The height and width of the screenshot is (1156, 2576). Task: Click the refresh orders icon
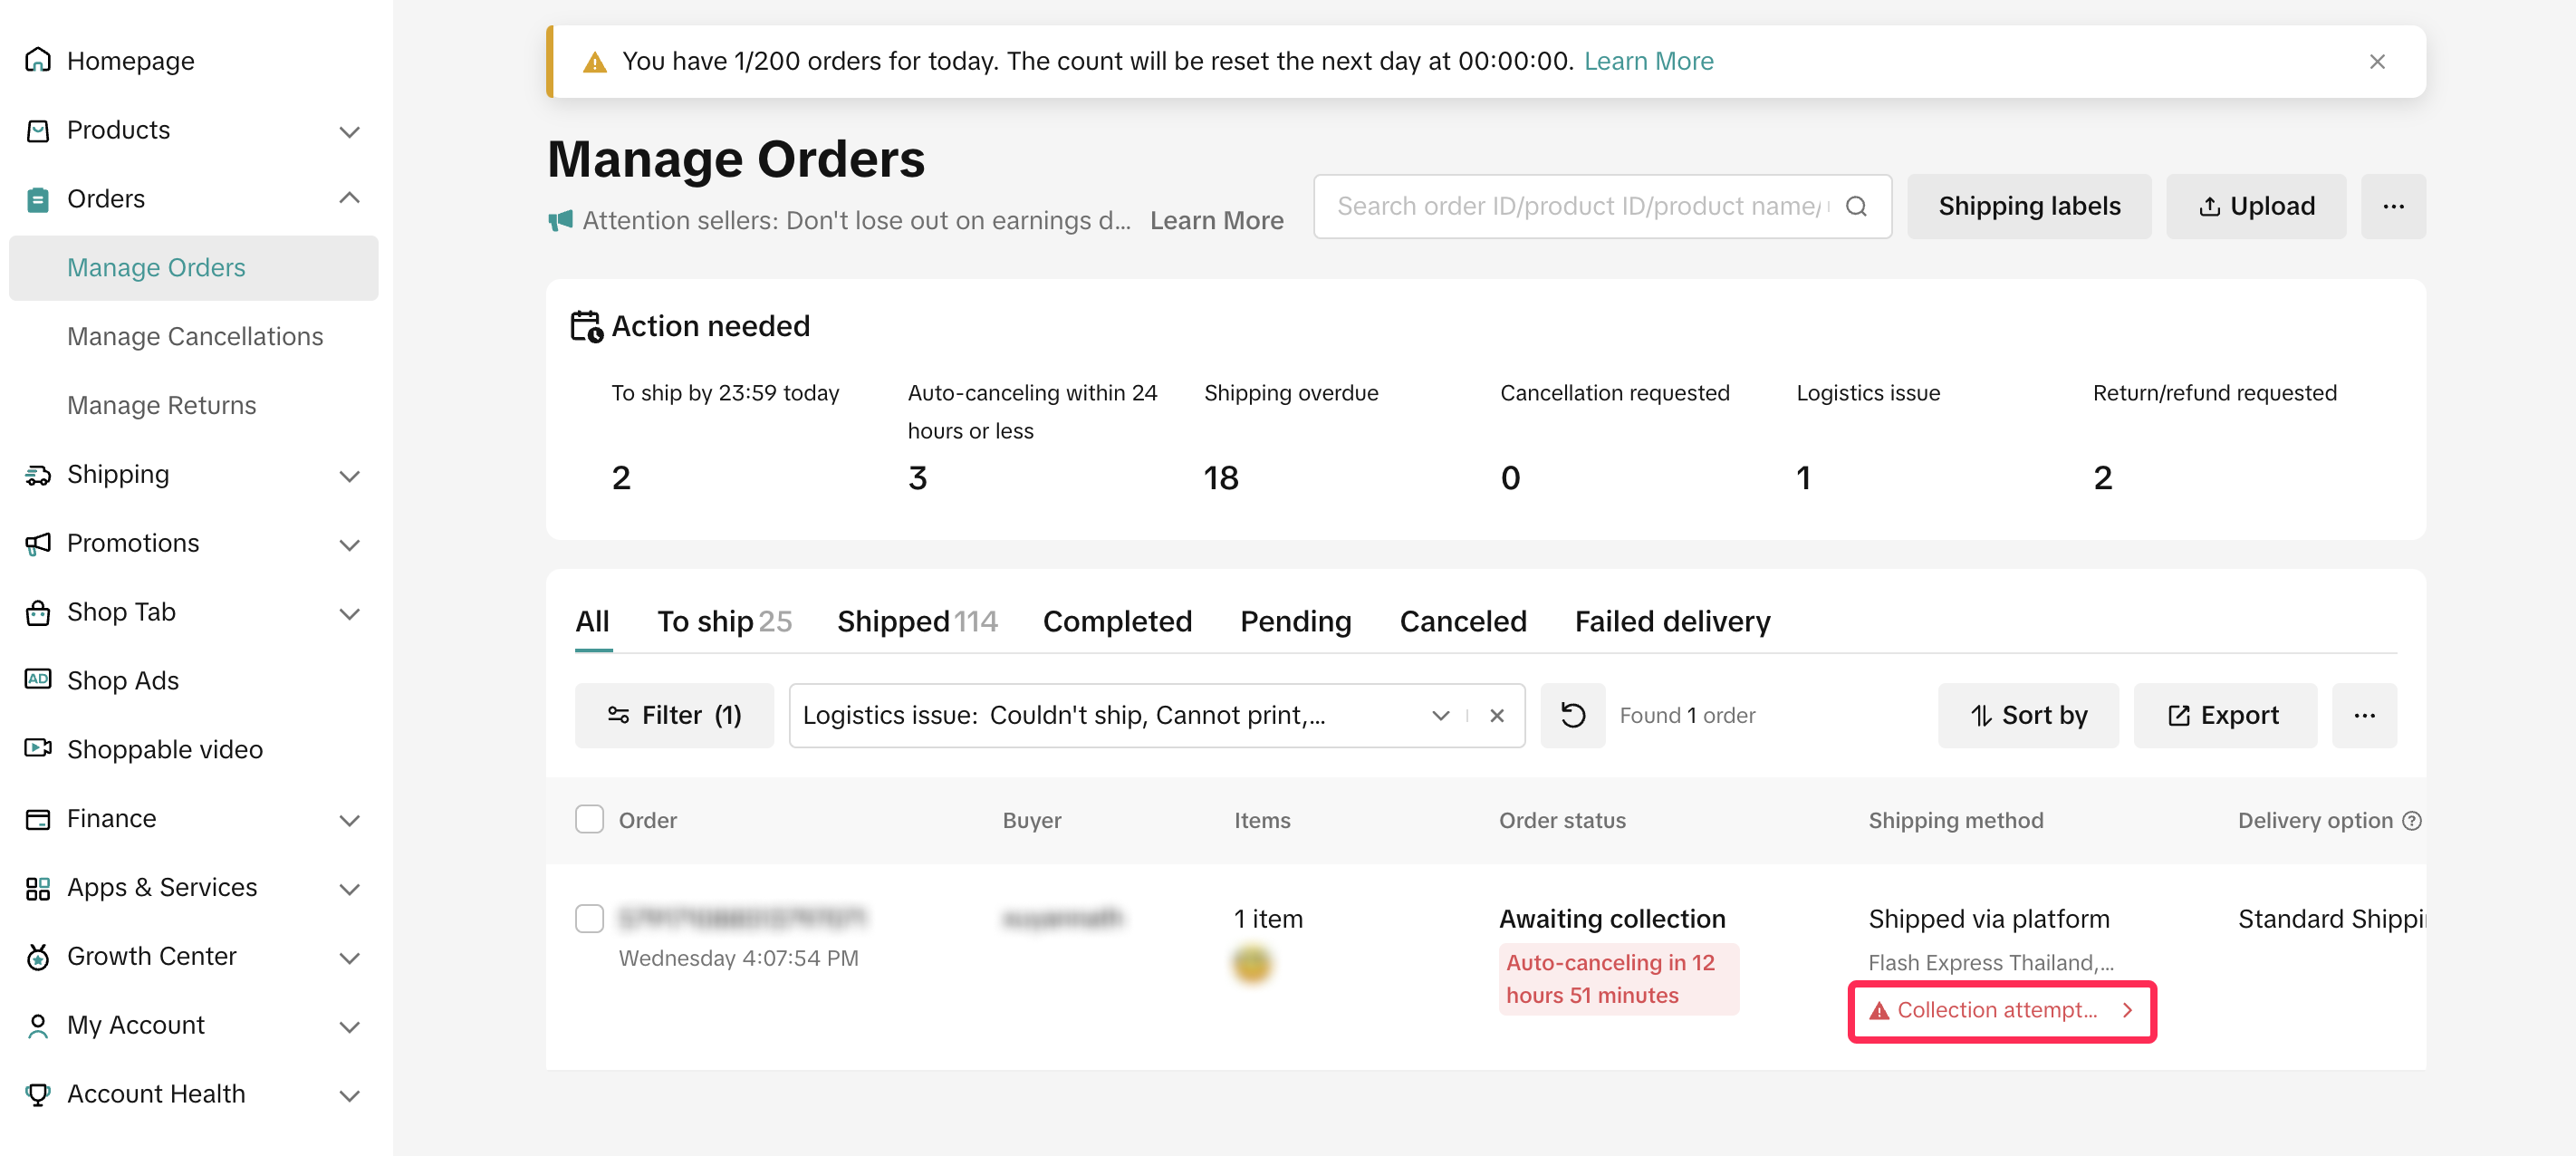click(x=1572, y=715)
